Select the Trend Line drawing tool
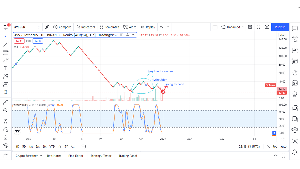Image resolution: width=300 pixels, height=169 pixels. (5, 45)
